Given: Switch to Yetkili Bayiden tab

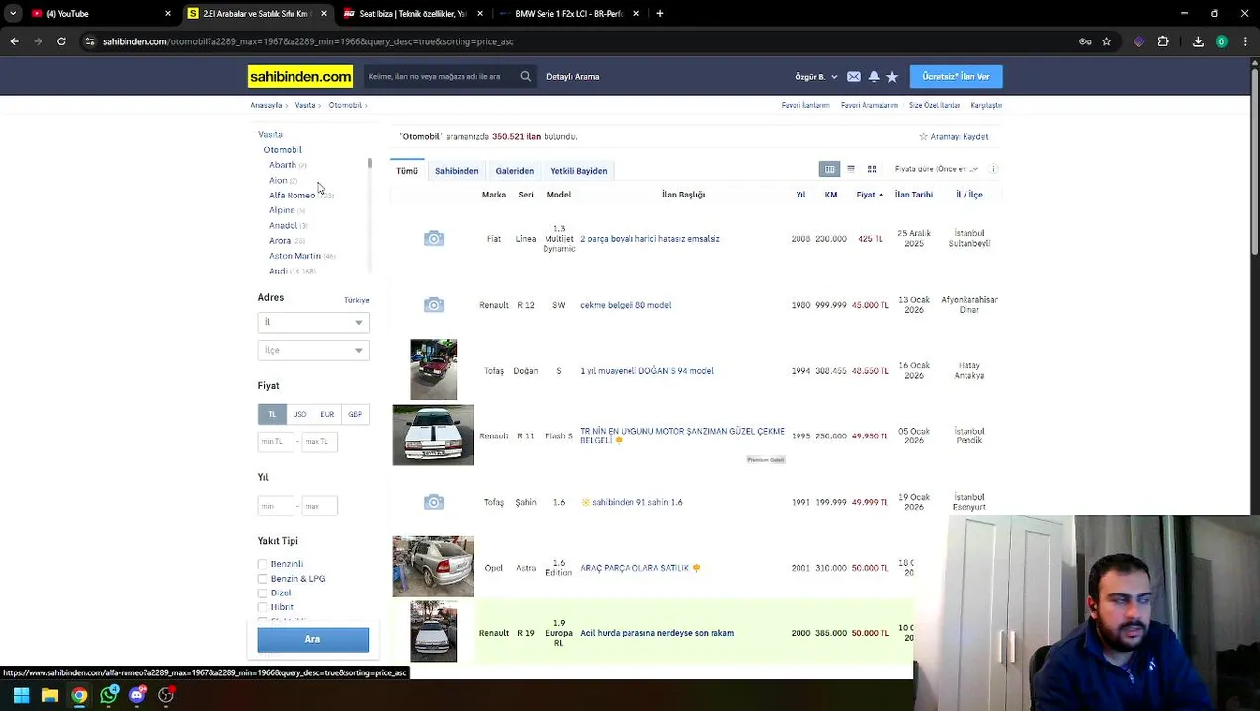Looking at the screenshot, I should coord(579,171).
